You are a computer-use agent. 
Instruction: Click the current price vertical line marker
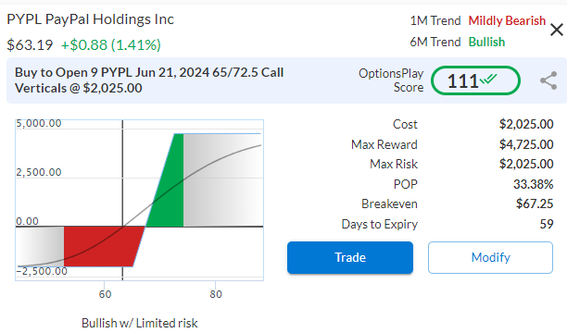coord(122,200)
